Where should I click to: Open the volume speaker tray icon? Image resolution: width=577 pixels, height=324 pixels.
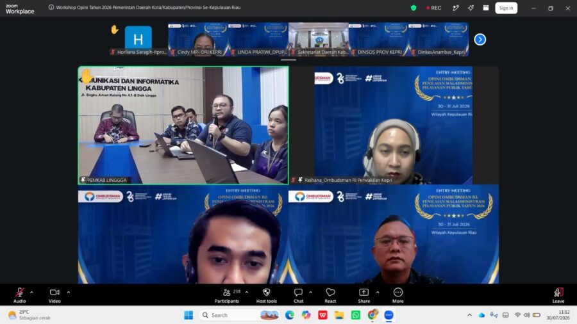[526, 315]
